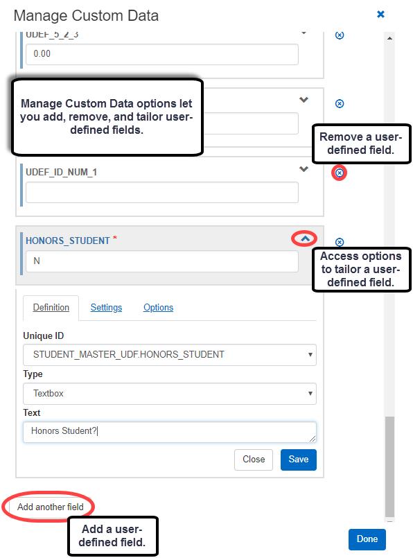Select the Definition tab
This screenshot has width=413, height=558.
point(51,308)
